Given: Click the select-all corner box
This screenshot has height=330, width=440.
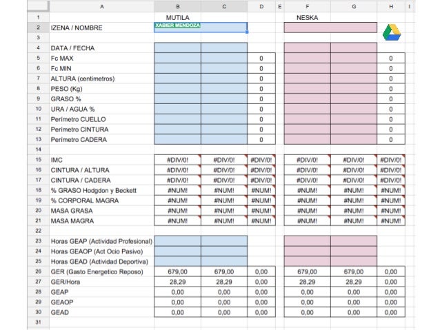Looking at the screenshot, I should pyautogui.click(x=38, y=6).
